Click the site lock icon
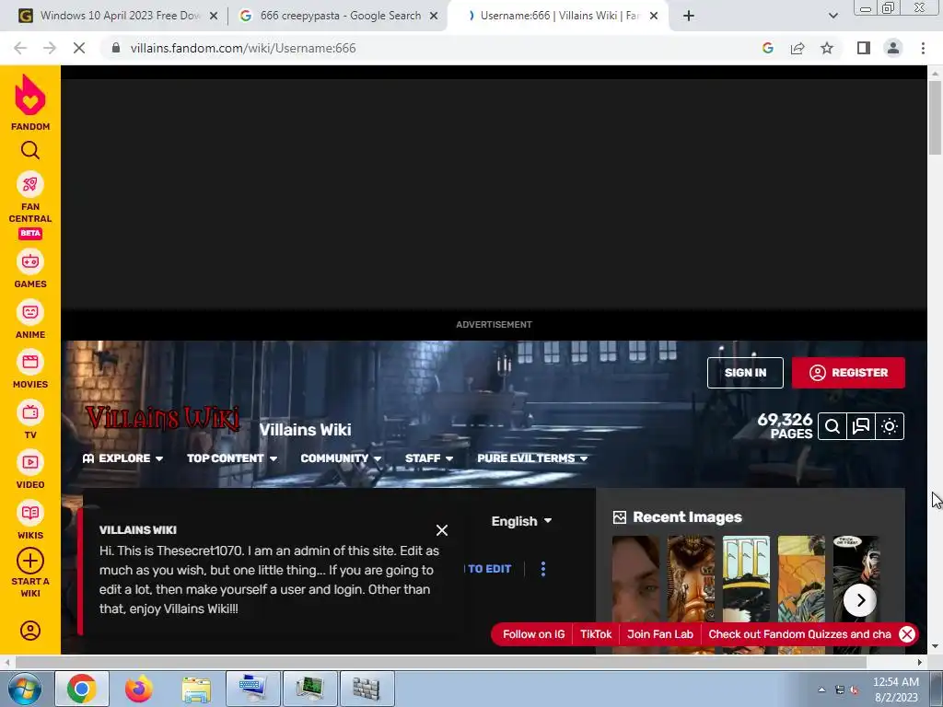The image size is (943, 707). [116, 48]
